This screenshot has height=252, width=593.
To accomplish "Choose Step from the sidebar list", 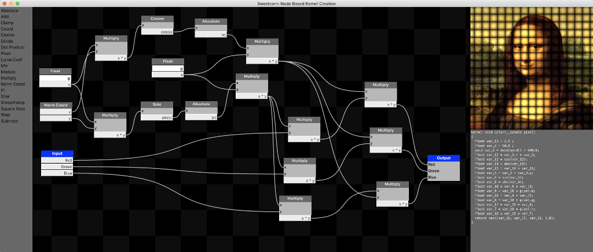I will [x=5, y=114].
